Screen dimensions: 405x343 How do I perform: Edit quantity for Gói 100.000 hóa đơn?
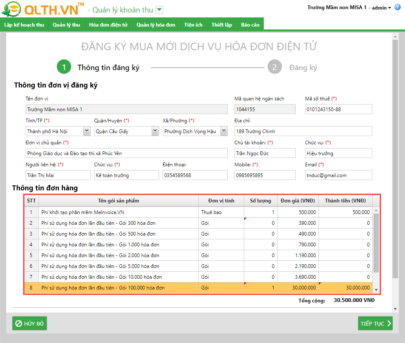(x=260, y=288)
